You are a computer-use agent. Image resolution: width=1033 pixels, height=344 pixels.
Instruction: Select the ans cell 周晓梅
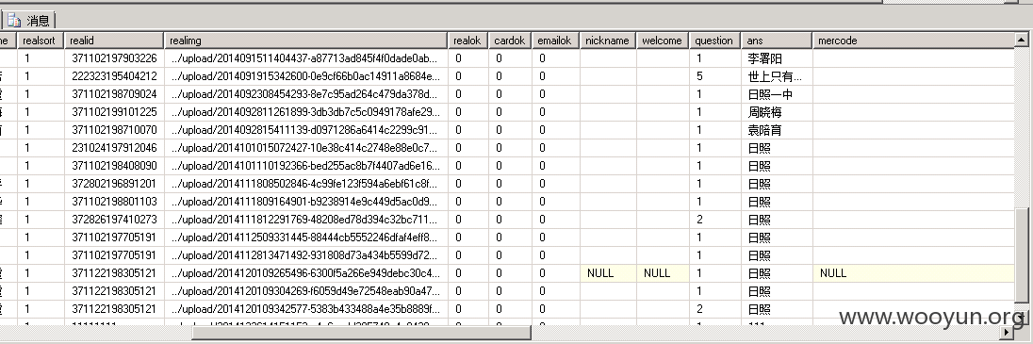pyautogui.click(x=777, y=112)
